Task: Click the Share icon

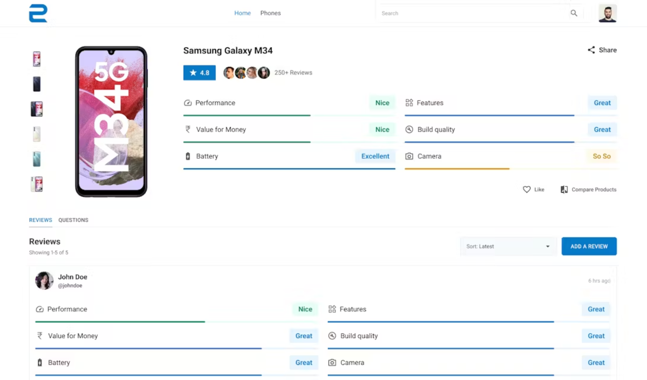Action: 591,50
